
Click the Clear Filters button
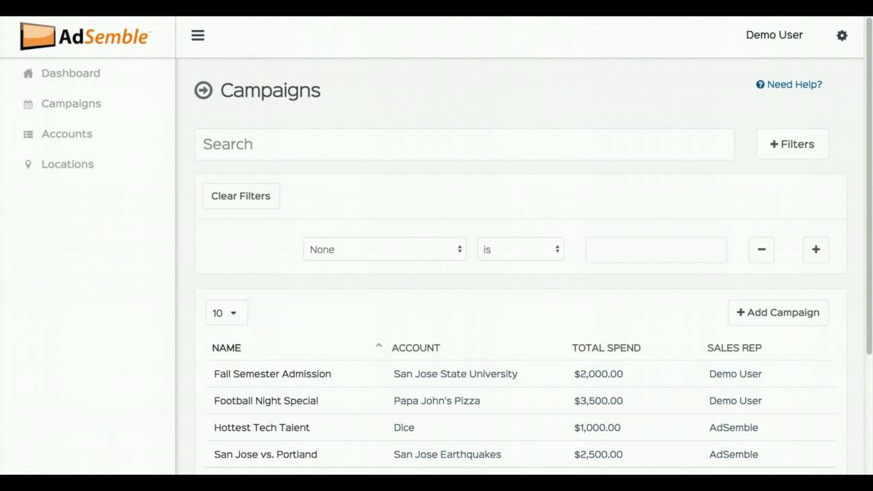tap(241, 196)
